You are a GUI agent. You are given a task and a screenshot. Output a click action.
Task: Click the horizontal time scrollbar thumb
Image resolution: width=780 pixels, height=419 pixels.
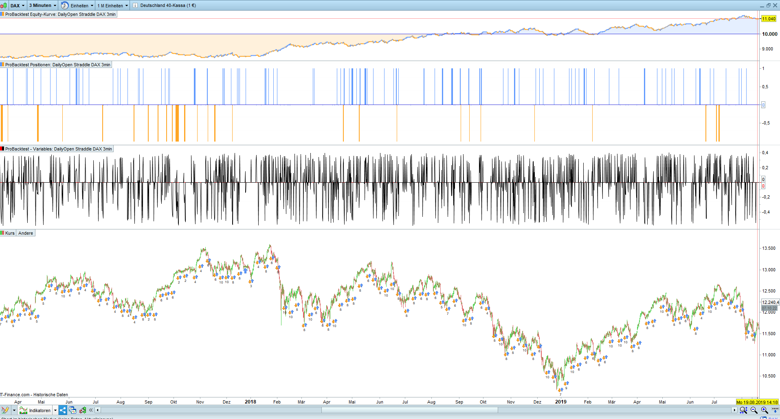pyautogui.click(x=409, y=410)
